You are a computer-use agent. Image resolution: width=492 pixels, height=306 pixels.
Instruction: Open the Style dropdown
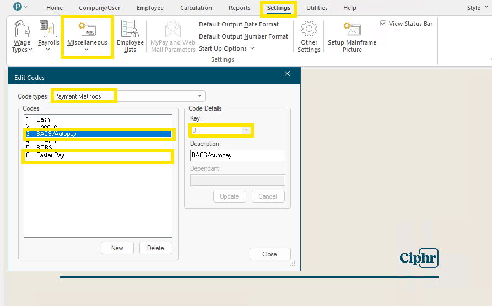tap(478, 8)
